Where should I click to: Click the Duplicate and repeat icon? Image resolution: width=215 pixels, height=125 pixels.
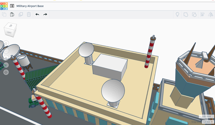pos(21,14)
